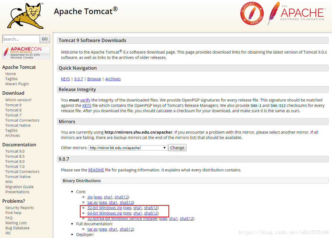
Task: Click the Change mirror button
Action: point(177,148)
